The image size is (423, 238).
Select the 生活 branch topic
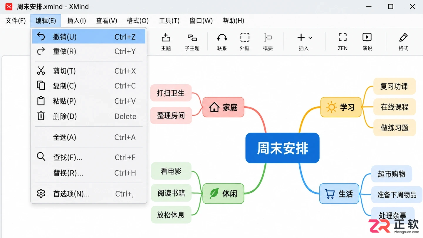[x=339, y=194]
